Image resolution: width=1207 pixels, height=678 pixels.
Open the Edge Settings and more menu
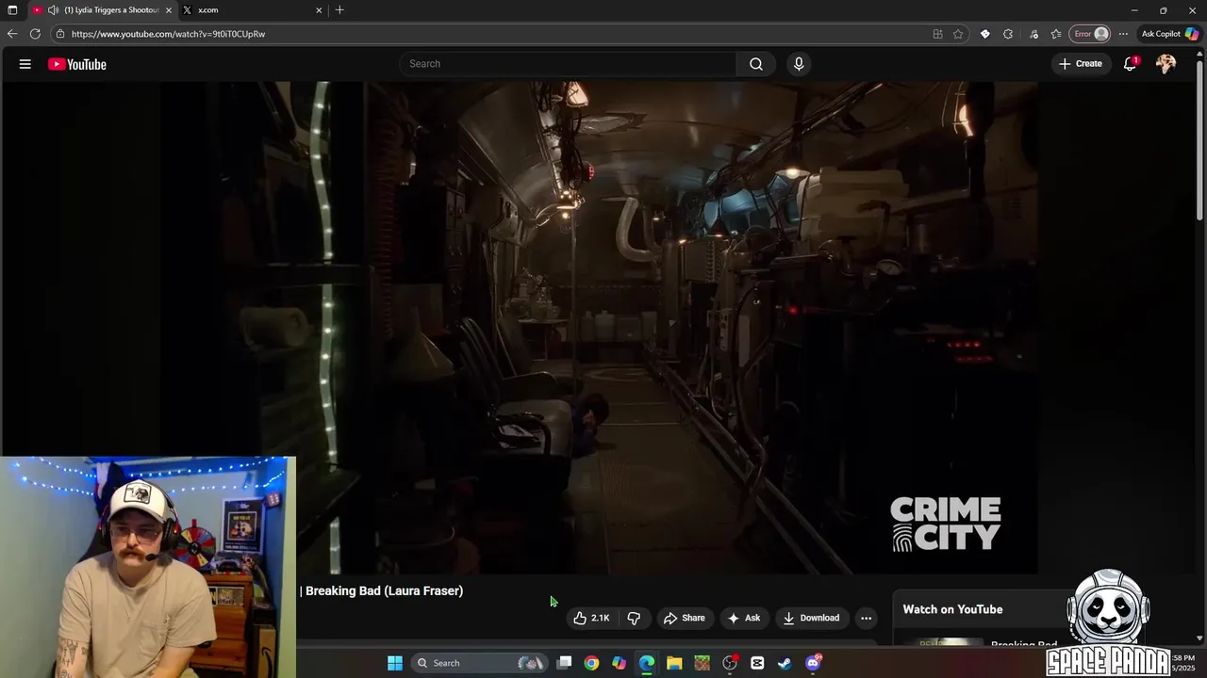click(x=1123, y=34)
